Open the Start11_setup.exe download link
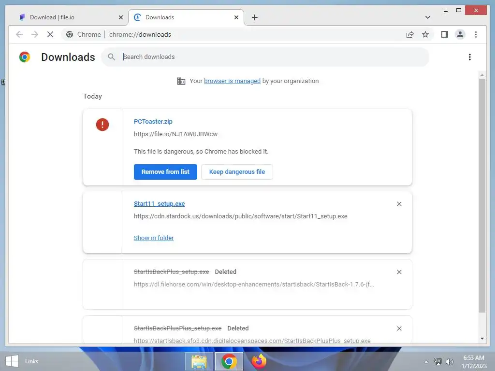This screenshot has height=371, width=495. (x=160, y=204)
